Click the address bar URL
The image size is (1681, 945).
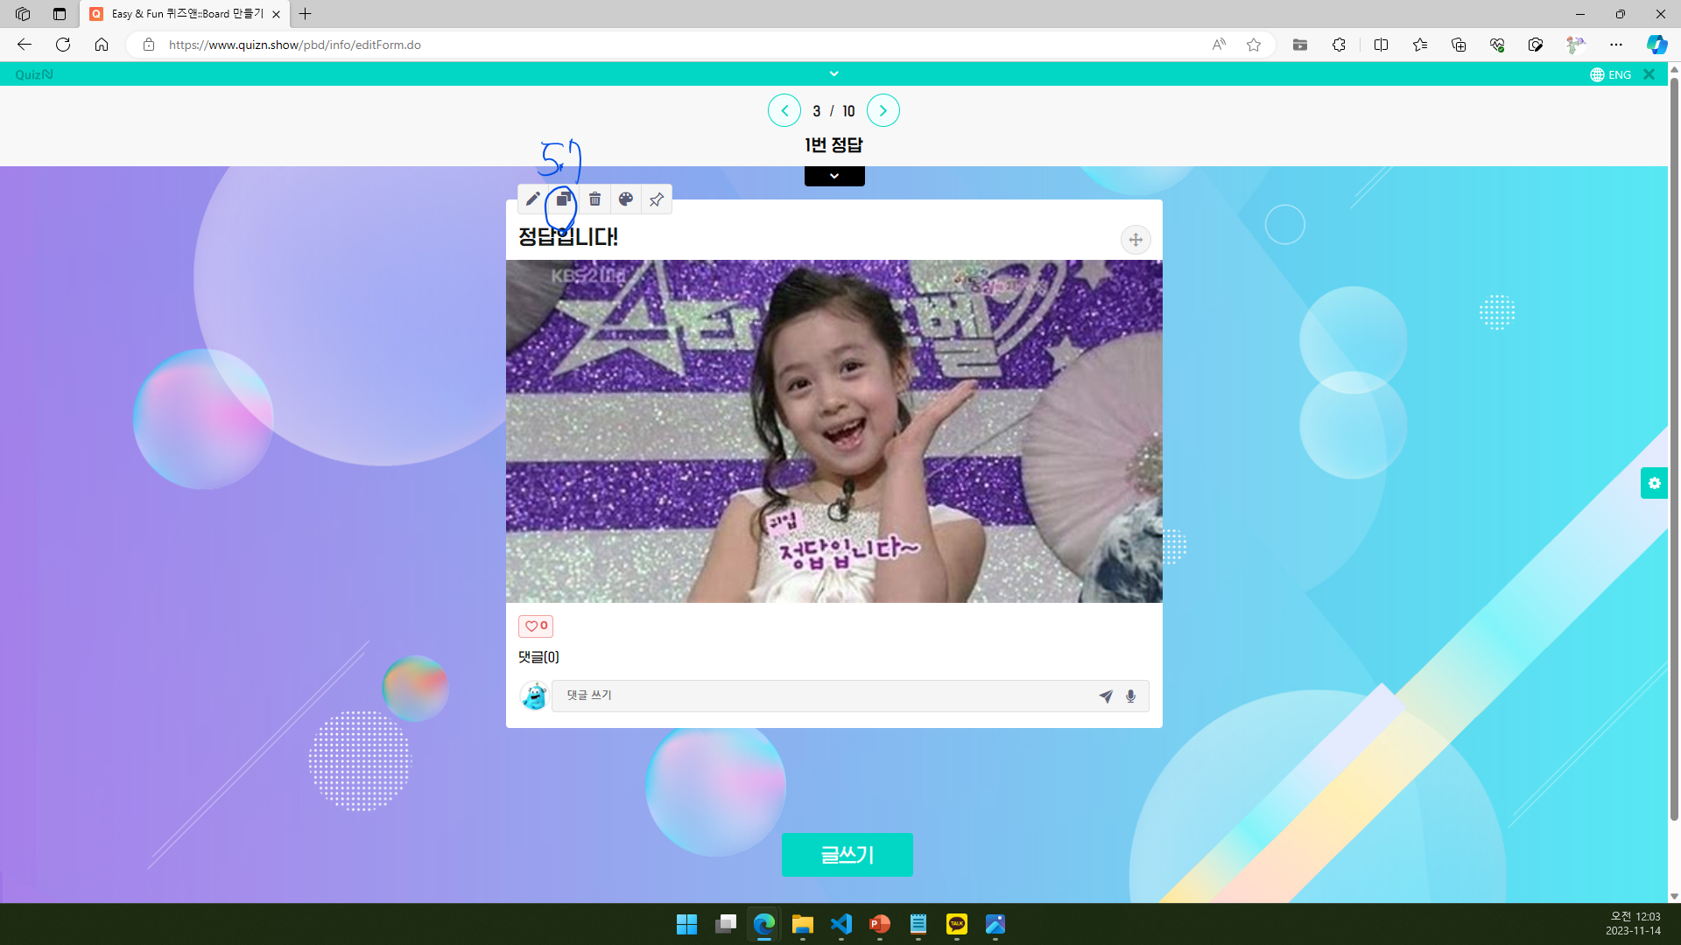point(295,45)
